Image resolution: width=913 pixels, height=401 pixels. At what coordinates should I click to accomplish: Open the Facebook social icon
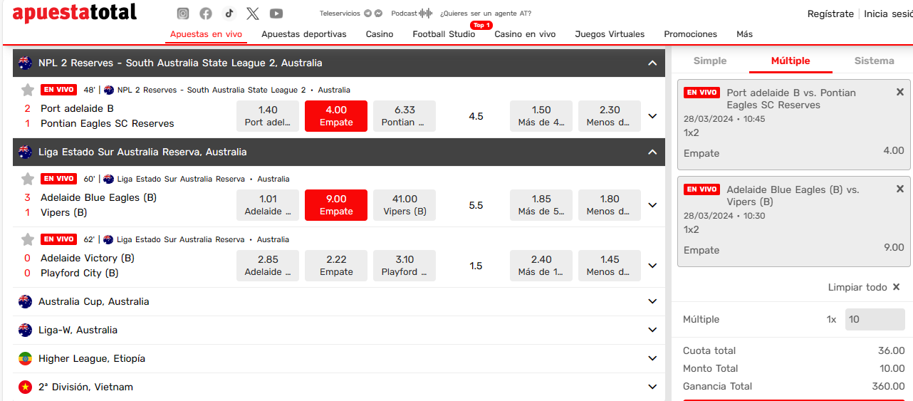206,14
